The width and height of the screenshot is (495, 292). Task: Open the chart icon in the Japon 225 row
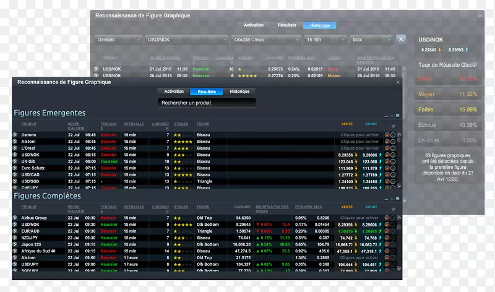[x=387, y=244]
